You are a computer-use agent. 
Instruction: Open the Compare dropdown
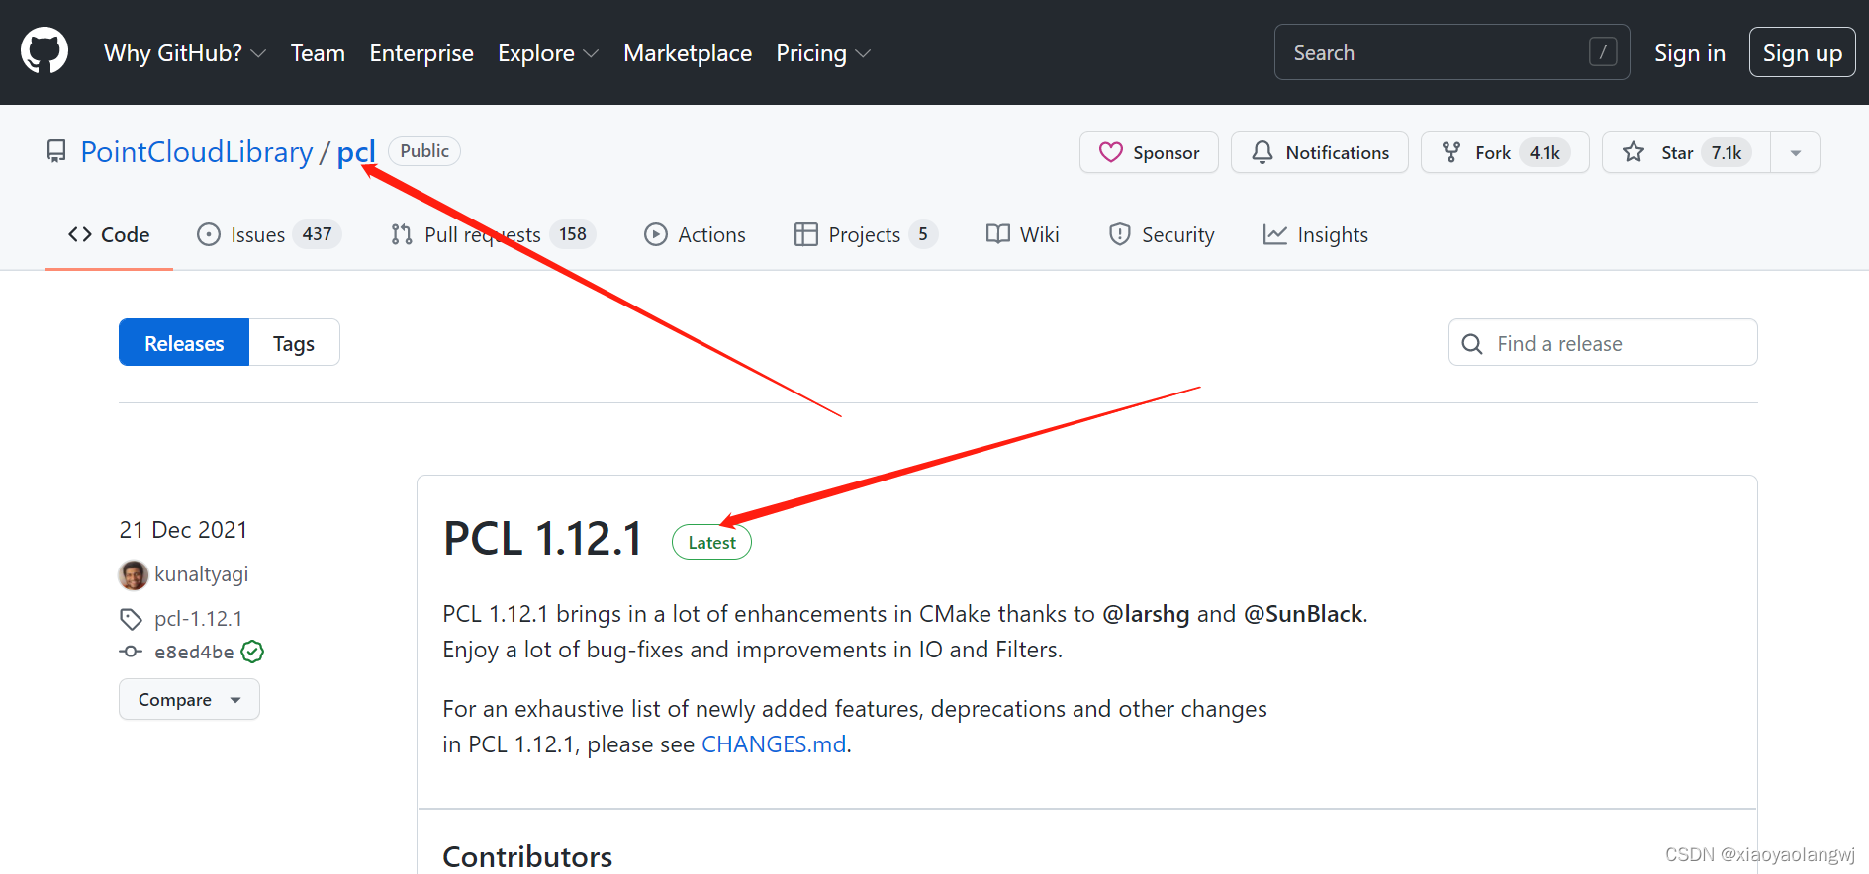coord(189,699)
